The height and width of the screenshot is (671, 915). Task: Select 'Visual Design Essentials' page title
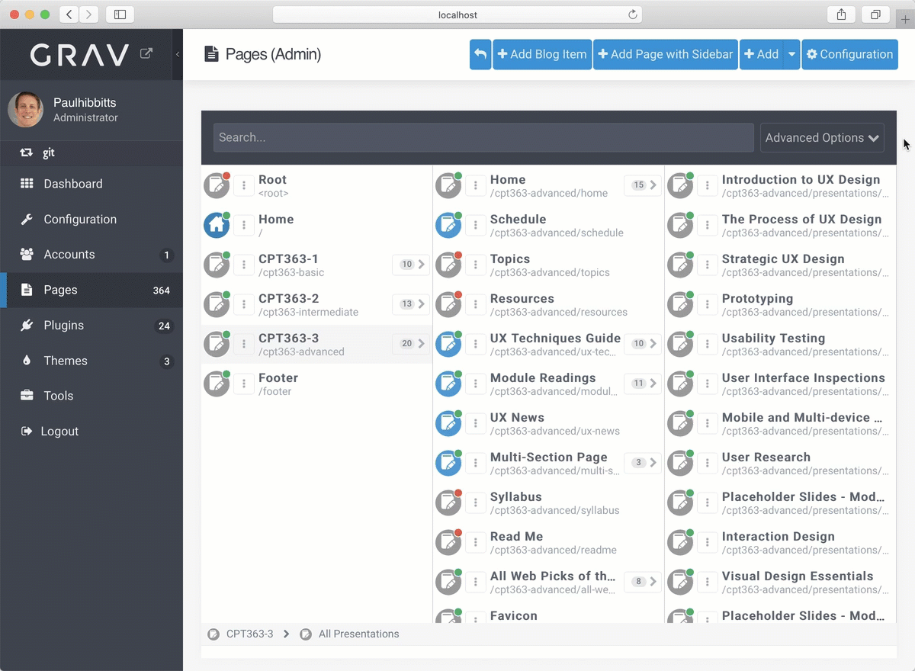tap(798, 576)
